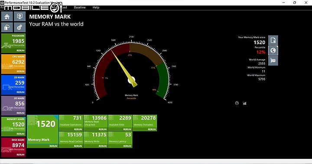
Task: Click the orange Percentile label under gauge
Action: click(131, 98)
